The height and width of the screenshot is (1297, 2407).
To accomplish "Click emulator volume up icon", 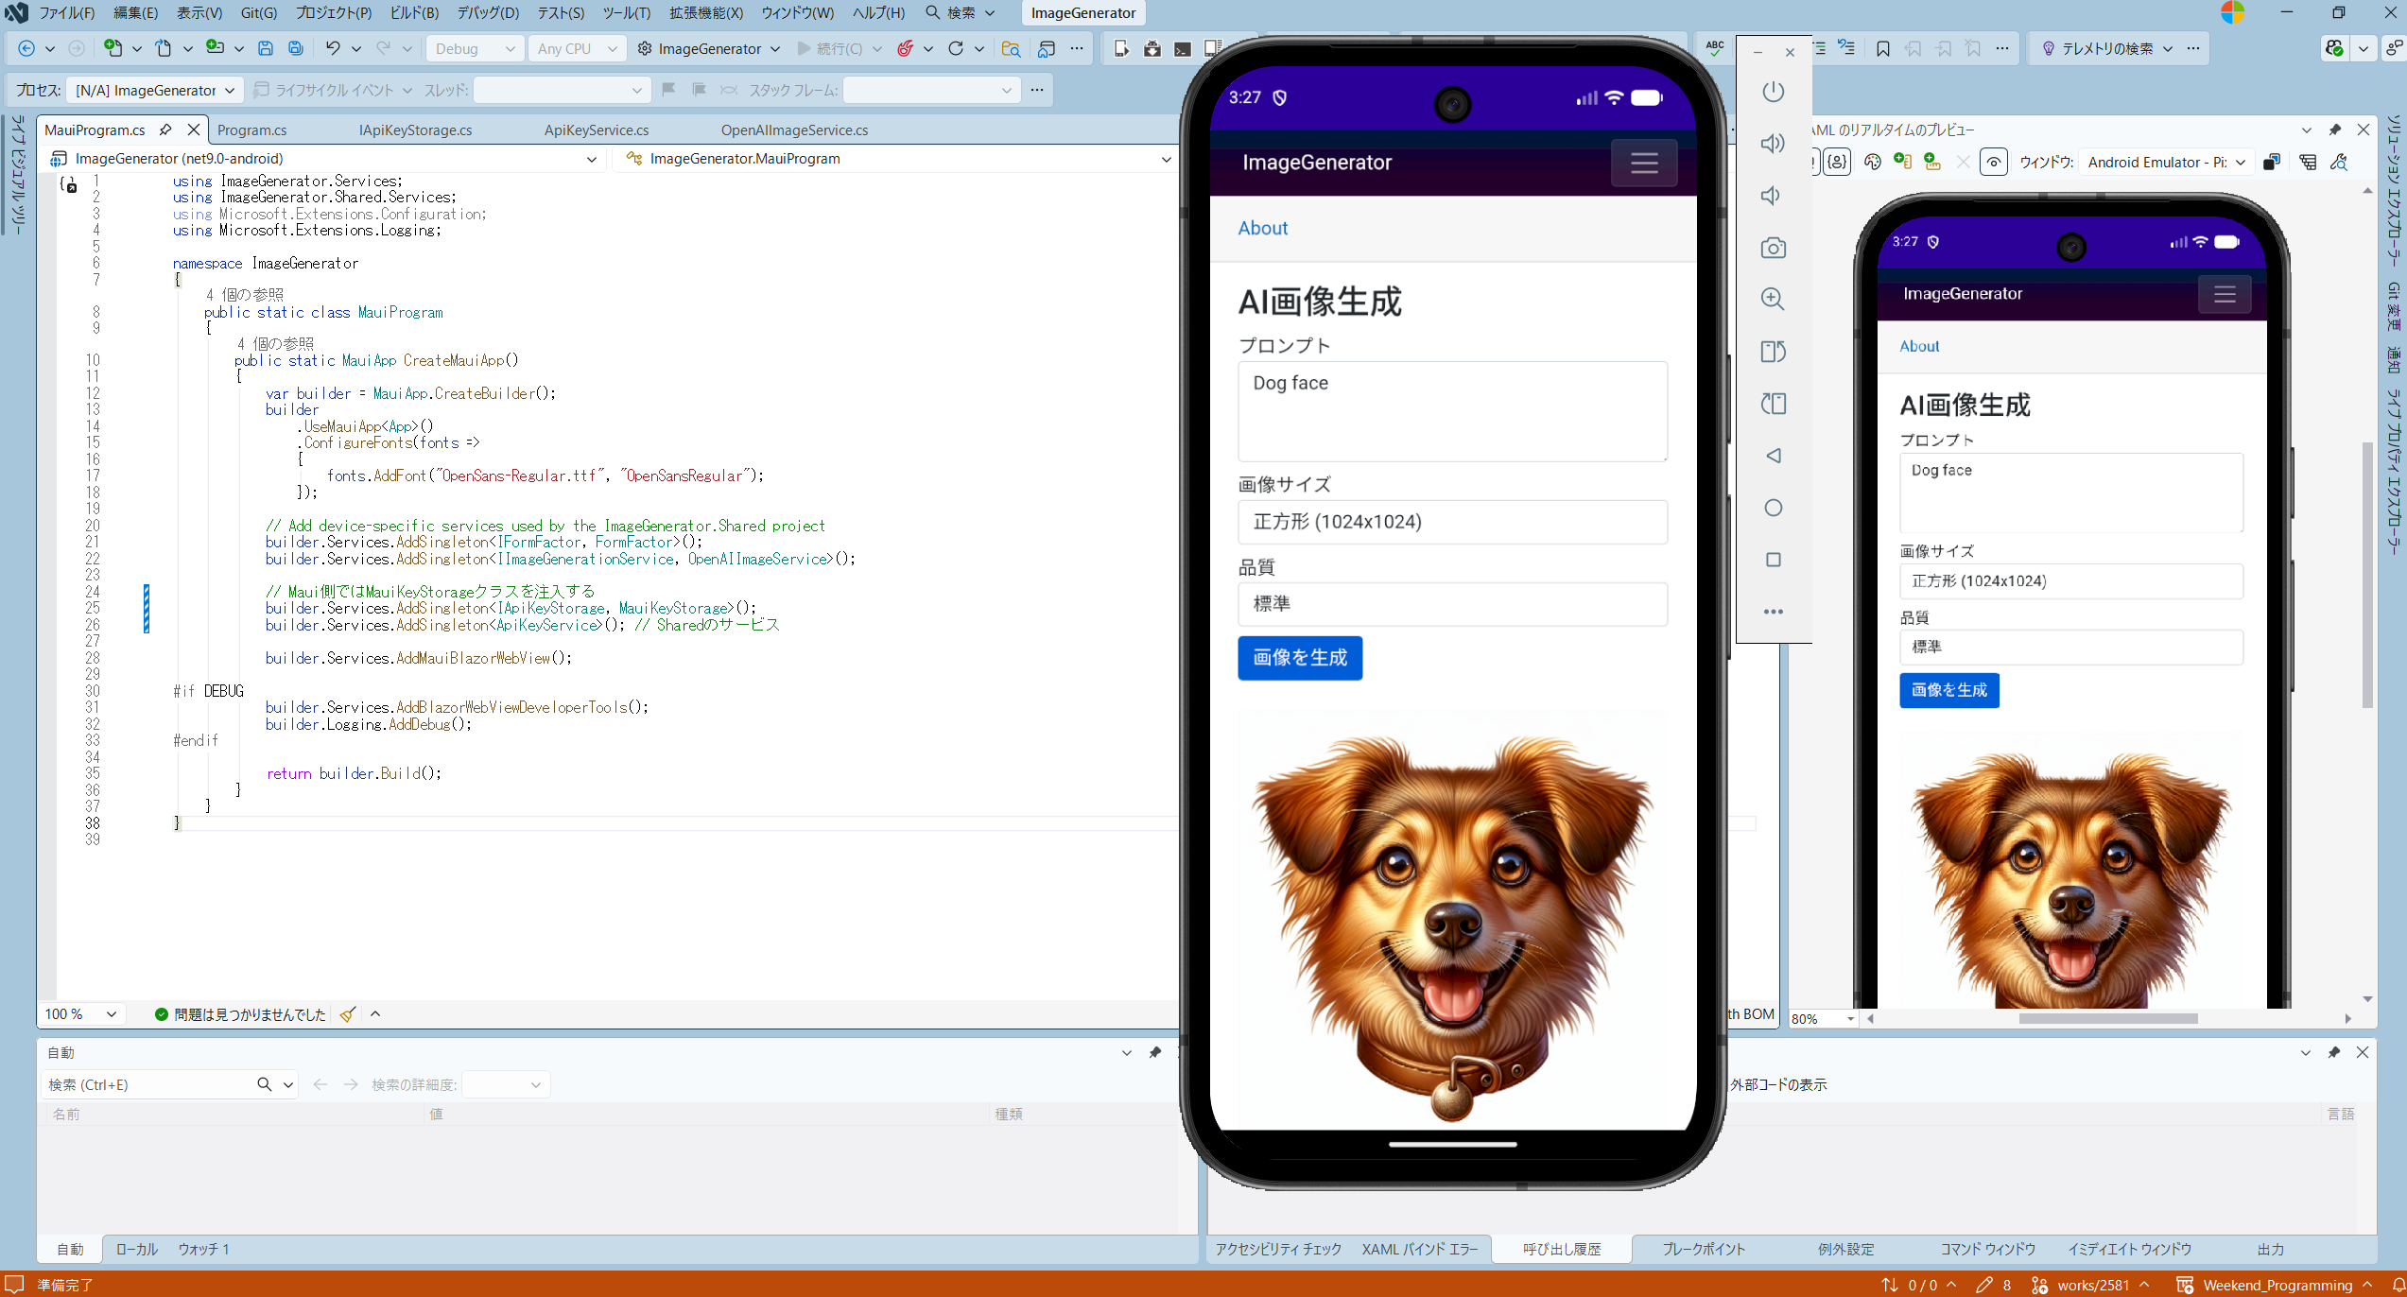I will (x=1773, y=144).
